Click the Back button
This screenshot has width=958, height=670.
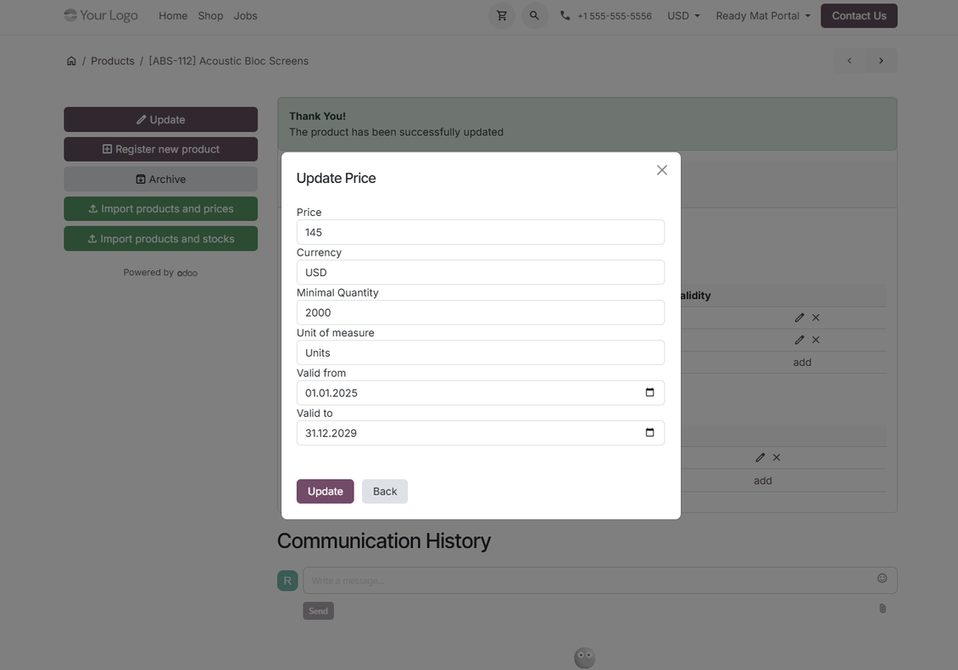click(x=385, y=491)
